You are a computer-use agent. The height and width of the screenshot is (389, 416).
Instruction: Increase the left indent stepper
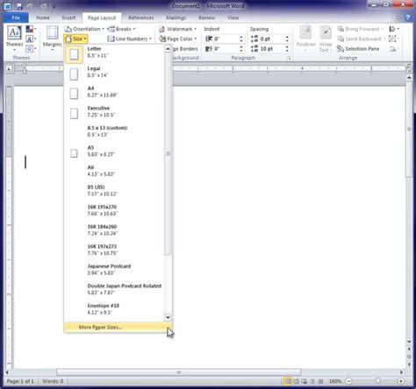point(241,37)
